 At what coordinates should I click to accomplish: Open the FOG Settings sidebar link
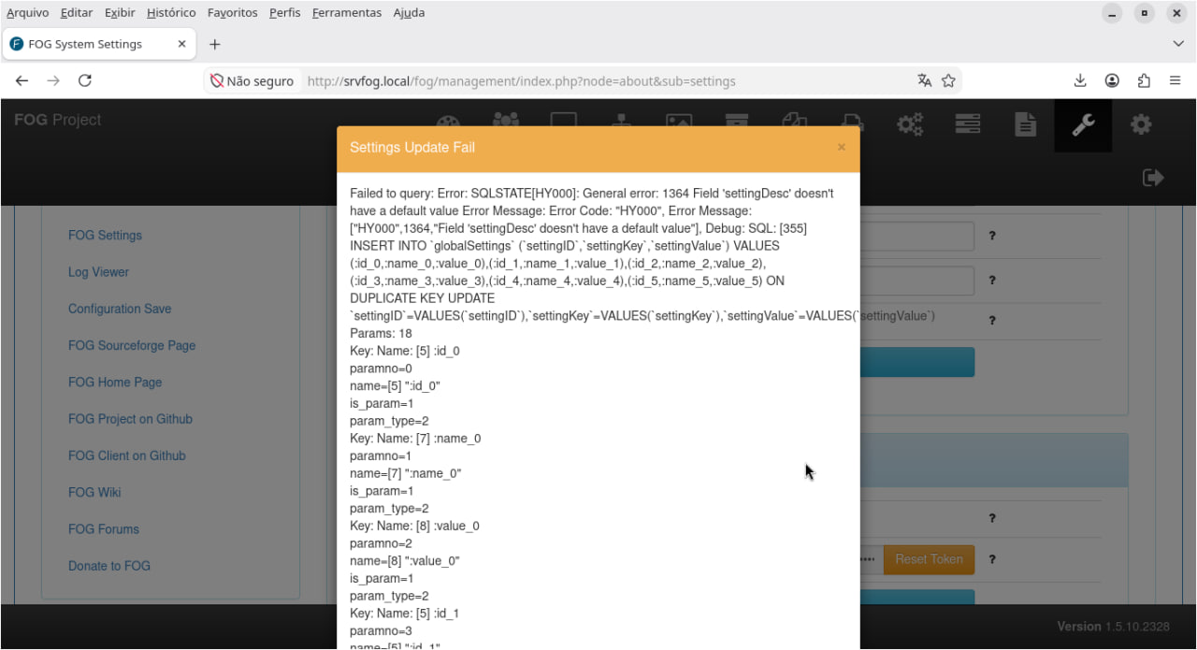(105, 236)
